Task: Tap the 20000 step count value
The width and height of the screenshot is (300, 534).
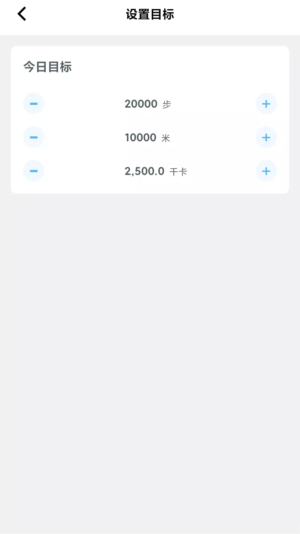Action: point(141,104)
